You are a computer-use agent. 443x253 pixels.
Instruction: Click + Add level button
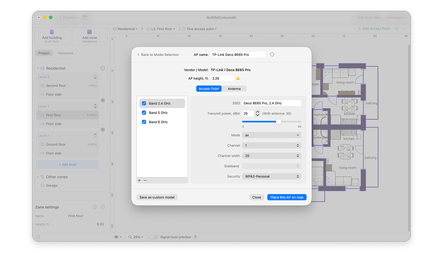click(x=68, y=165)
